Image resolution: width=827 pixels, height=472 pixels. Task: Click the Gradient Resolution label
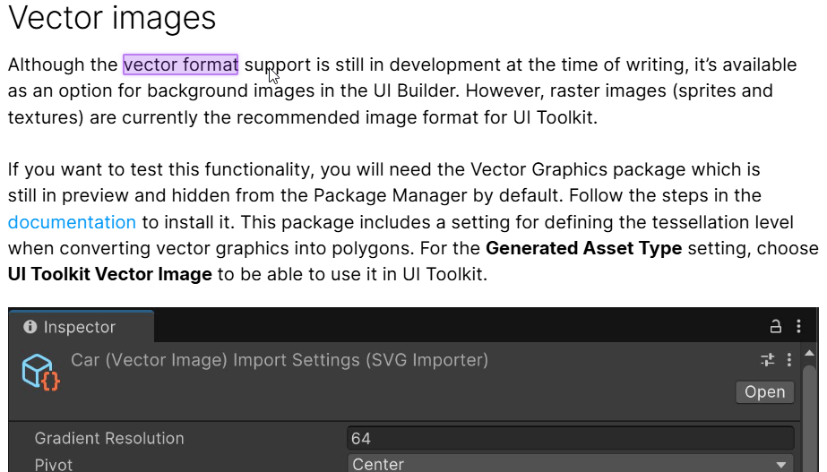109,438
